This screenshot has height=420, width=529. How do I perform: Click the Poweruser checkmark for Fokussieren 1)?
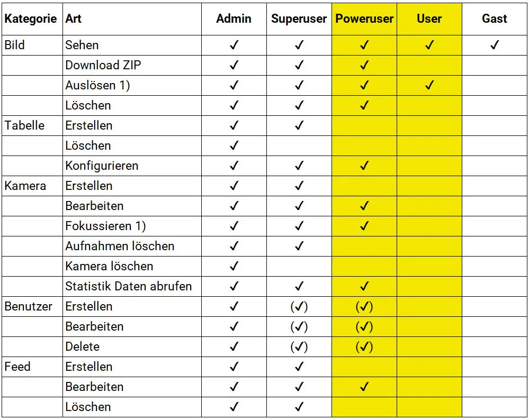pyautogui.click(x=364, y=226)
